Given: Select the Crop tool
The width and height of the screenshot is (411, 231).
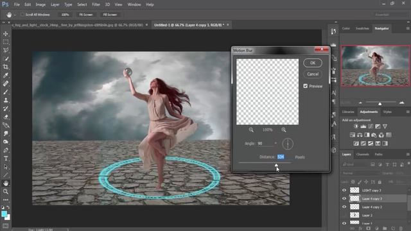Looking at the screenshot, I should coord(6,67).
